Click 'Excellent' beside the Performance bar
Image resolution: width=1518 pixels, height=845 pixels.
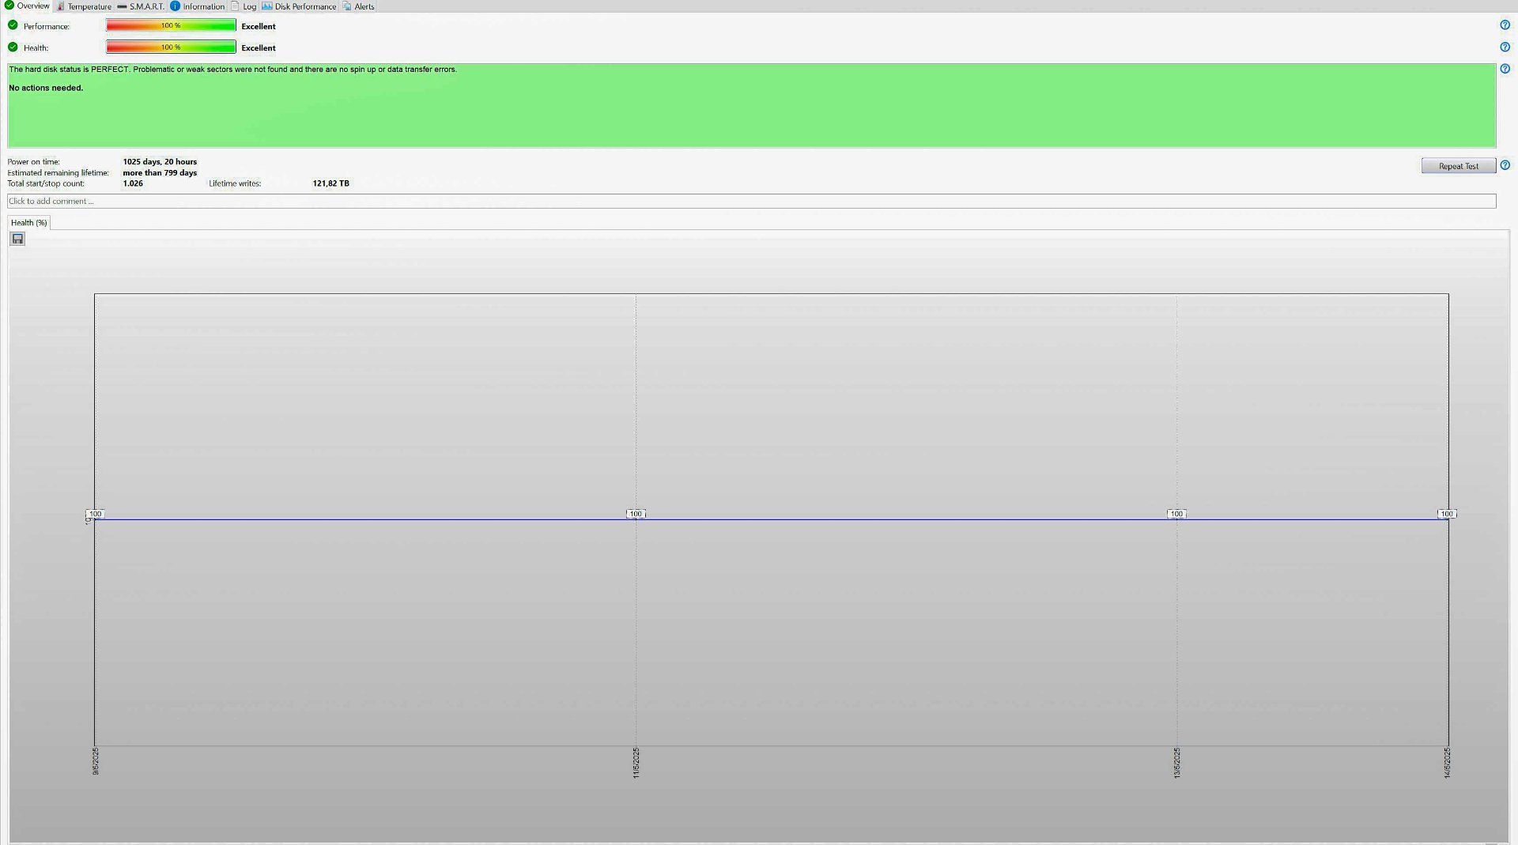(259, 27)
